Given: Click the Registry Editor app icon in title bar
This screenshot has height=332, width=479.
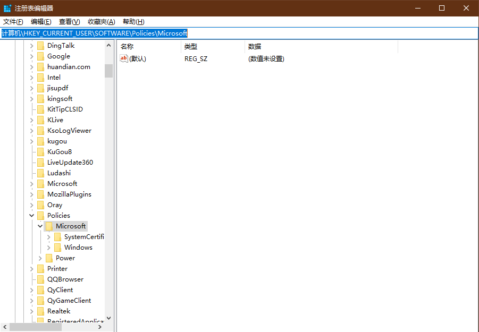Looking at the screenshot, I should pyautogui.click(x=7, y=8).
